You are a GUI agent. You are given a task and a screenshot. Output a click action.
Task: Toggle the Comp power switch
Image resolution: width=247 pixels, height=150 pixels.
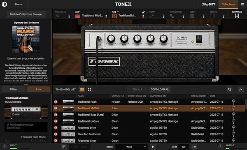pos(163,16)
